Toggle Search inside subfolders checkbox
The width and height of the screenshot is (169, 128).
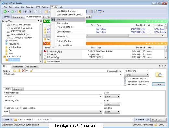[125, 82]
